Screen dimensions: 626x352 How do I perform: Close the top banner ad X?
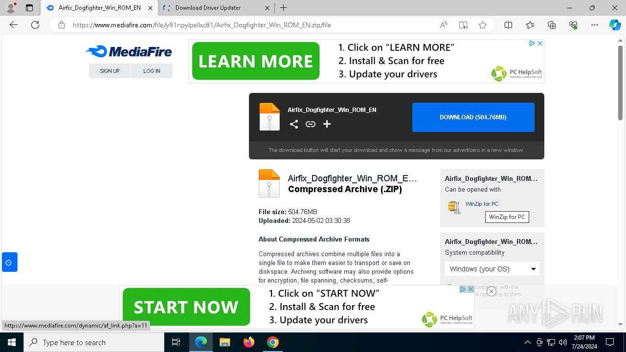point(540,44)
